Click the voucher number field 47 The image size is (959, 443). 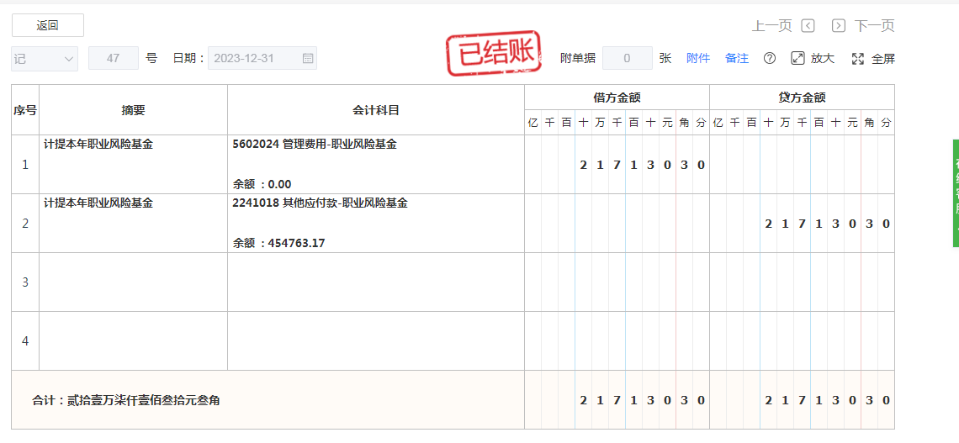click(113, 59)
